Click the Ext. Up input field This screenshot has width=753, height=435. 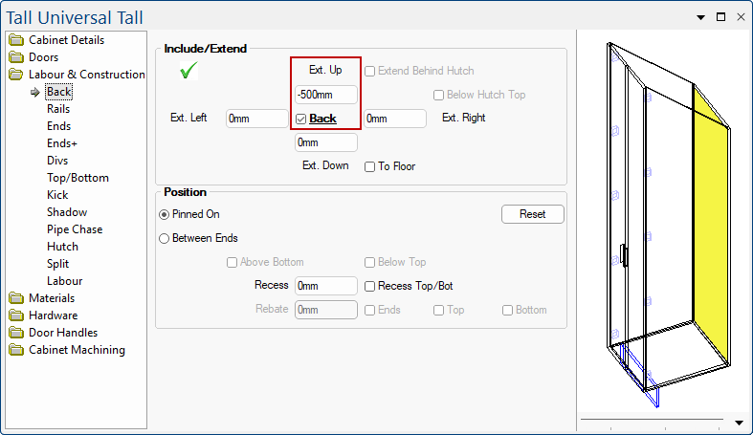pos(325,95)
